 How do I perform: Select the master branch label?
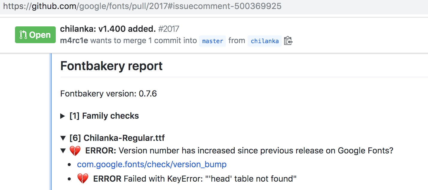click(212, 41)
